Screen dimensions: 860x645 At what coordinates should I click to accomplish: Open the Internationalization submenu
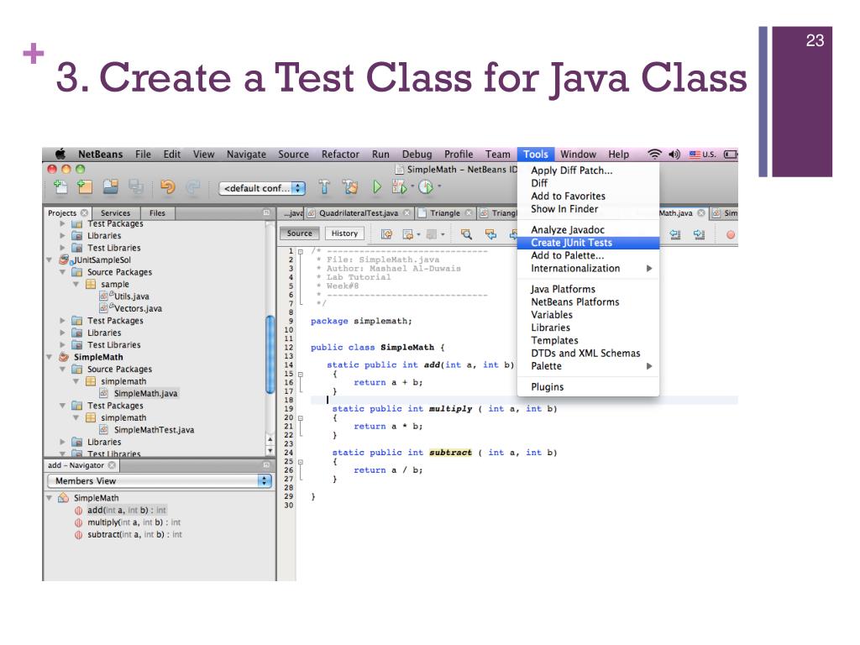tap(588, 268)
